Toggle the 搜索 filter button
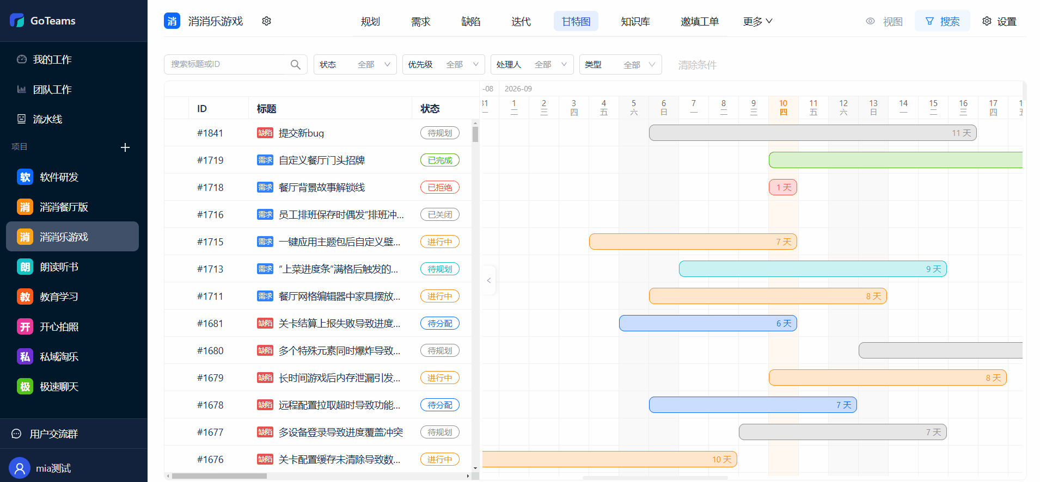Screen dimensions: 1040x482 click(x=943, y=21)
